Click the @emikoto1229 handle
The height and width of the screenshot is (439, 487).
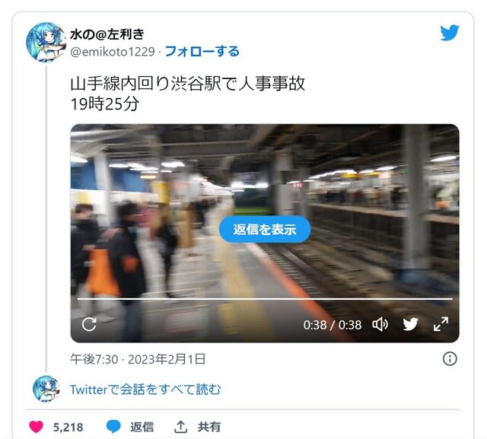(113, 52)
